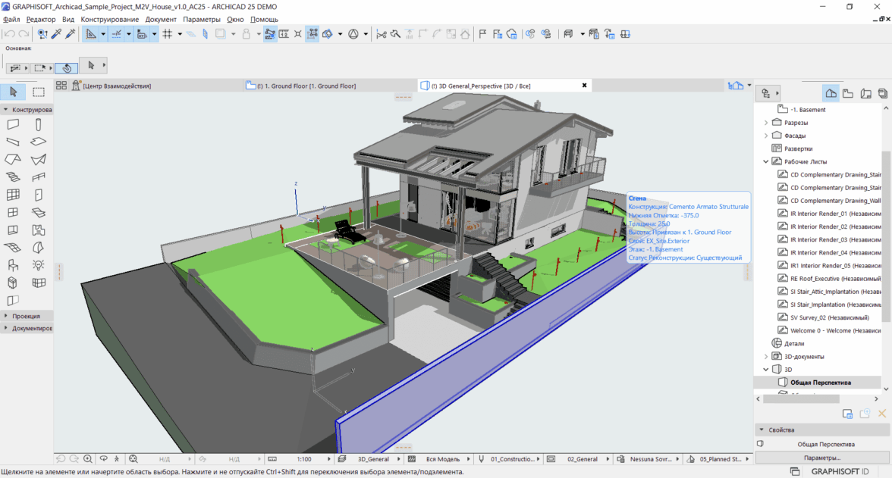Expand the Разрезы tree node
The image size is (892, 478).
click(766, 123)
